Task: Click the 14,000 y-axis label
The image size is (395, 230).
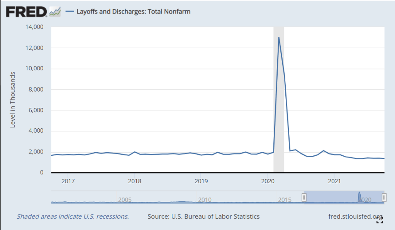Action: [x=34, y=27]
